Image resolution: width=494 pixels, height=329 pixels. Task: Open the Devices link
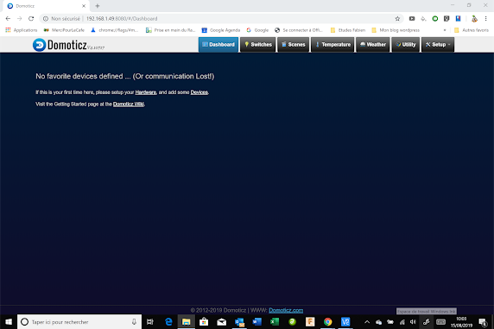199,92
